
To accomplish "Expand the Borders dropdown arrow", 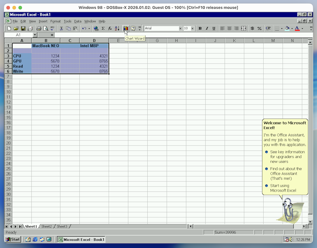I will [282, 28].
